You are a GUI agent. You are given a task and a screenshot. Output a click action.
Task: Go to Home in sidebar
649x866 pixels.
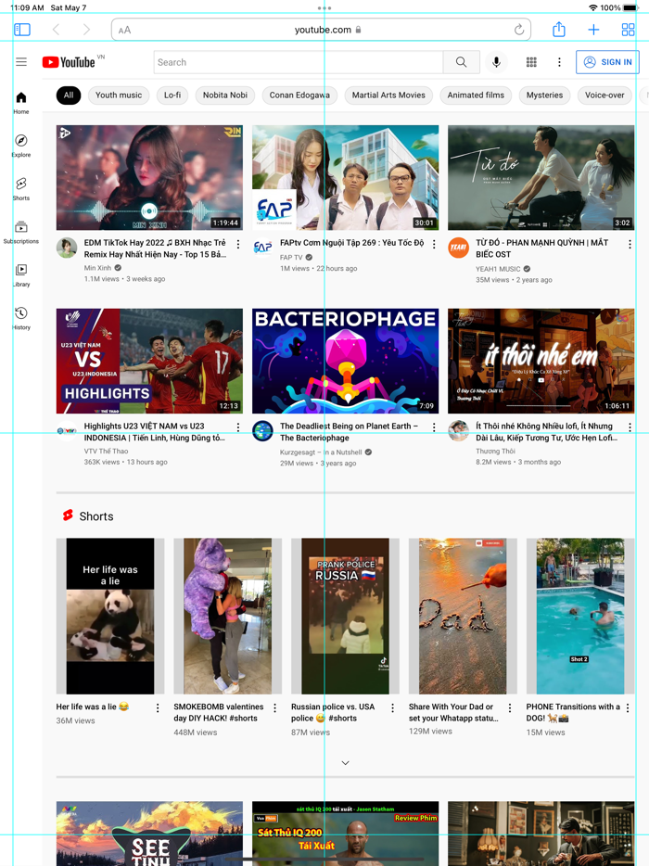coord(21,103)
